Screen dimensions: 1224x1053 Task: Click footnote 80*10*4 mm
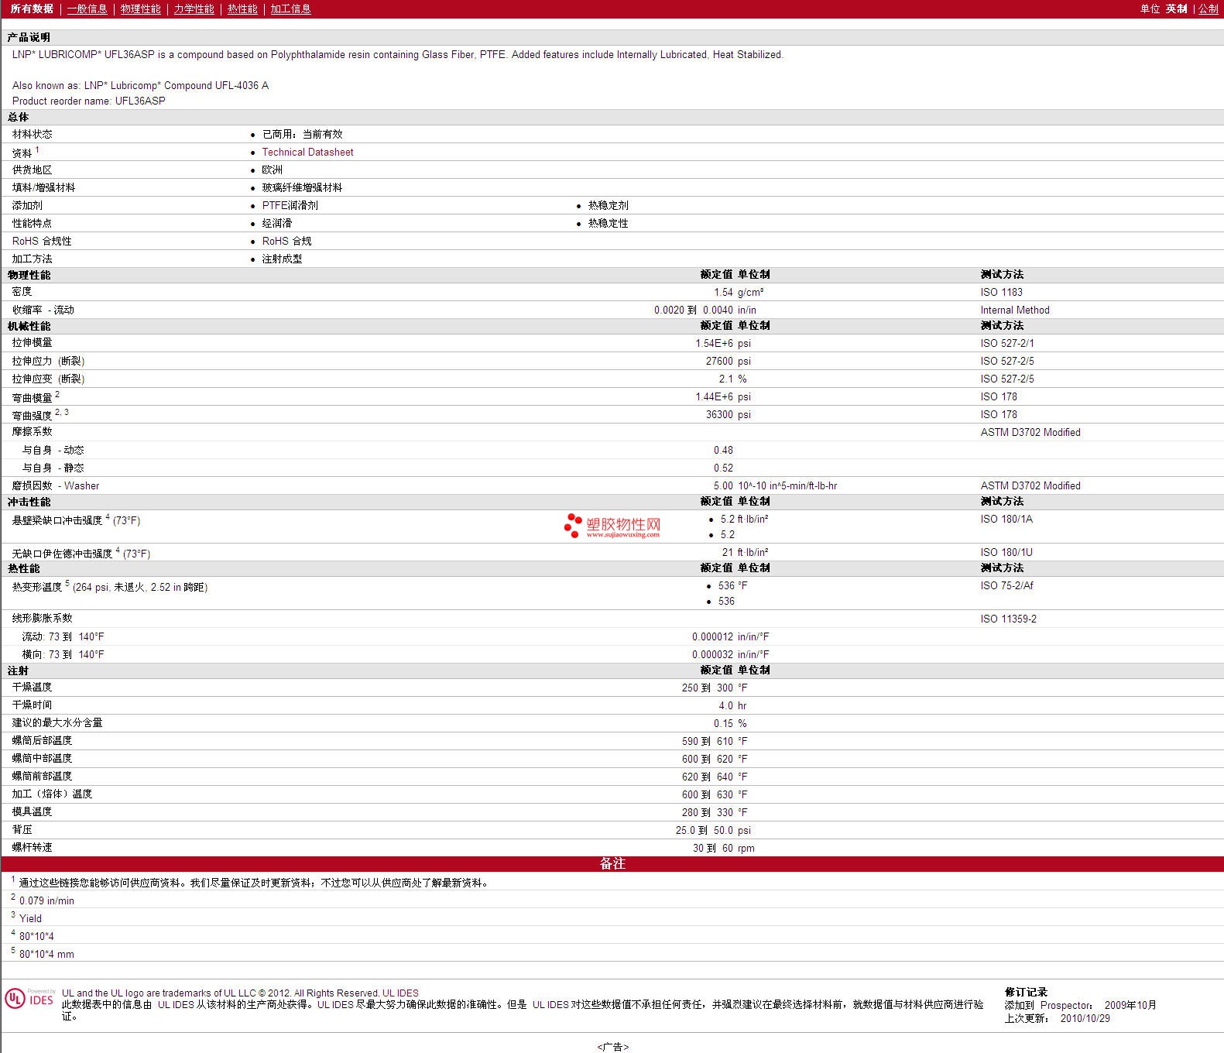(x=46, y=954)
